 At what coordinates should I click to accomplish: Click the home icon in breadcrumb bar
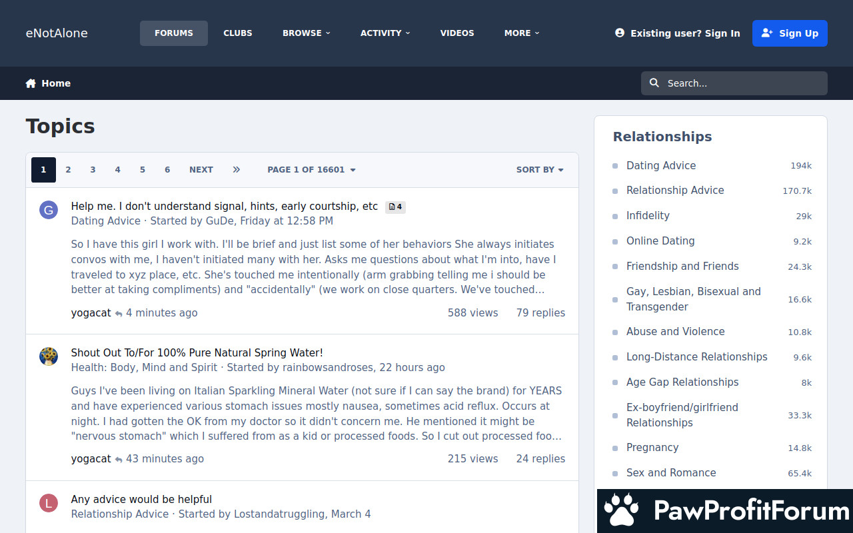(x=31, y=83)
